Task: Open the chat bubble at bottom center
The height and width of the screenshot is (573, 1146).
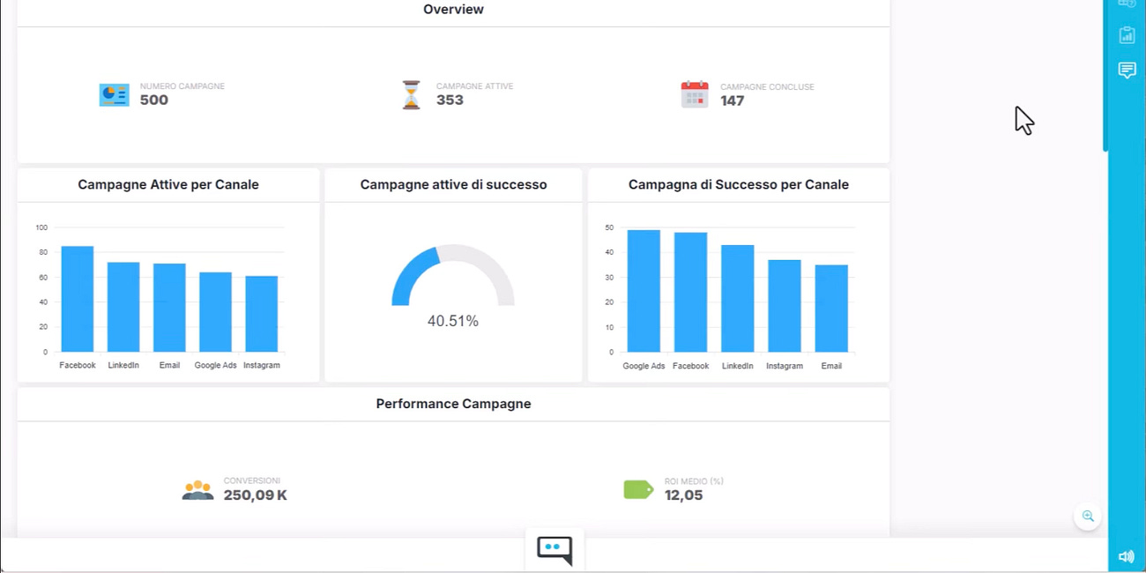Action: tap(554, 548)
